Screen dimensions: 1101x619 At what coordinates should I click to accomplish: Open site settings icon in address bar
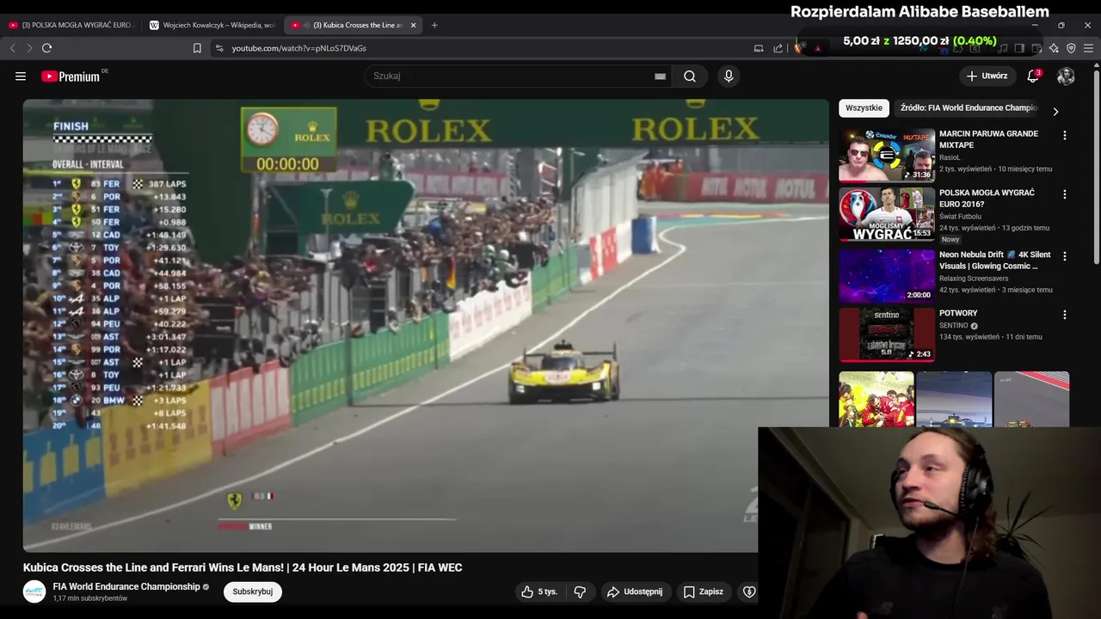point(219,48)
